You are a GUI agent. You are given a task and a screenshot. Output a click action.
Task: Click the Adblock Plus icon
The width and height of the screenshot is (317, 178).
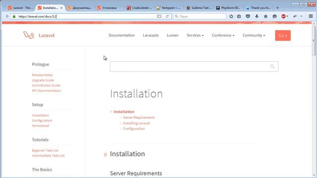tap(283, 16)
